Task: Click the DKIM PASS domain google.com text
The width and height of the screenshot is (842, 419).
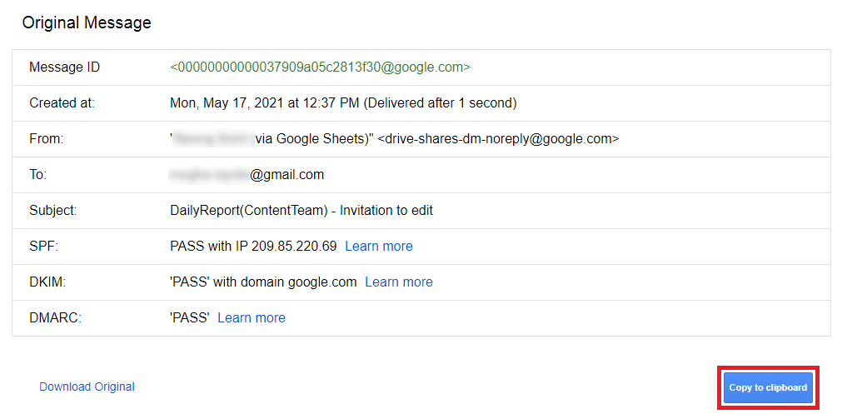Action: click(263, 282)
